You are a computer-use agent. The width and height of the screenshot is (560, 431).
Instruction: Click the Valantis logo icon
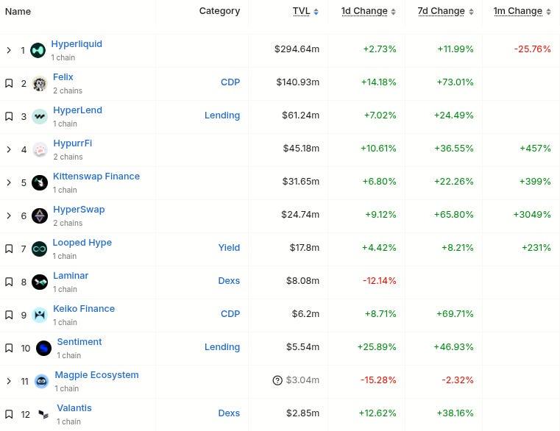point(43,414)
